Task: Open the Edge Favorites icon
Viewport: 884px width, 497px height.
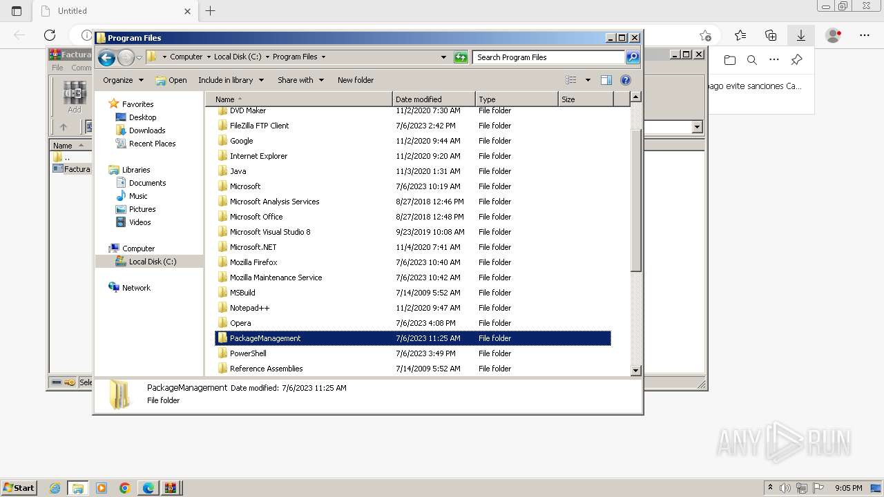Action: point(740,35)
